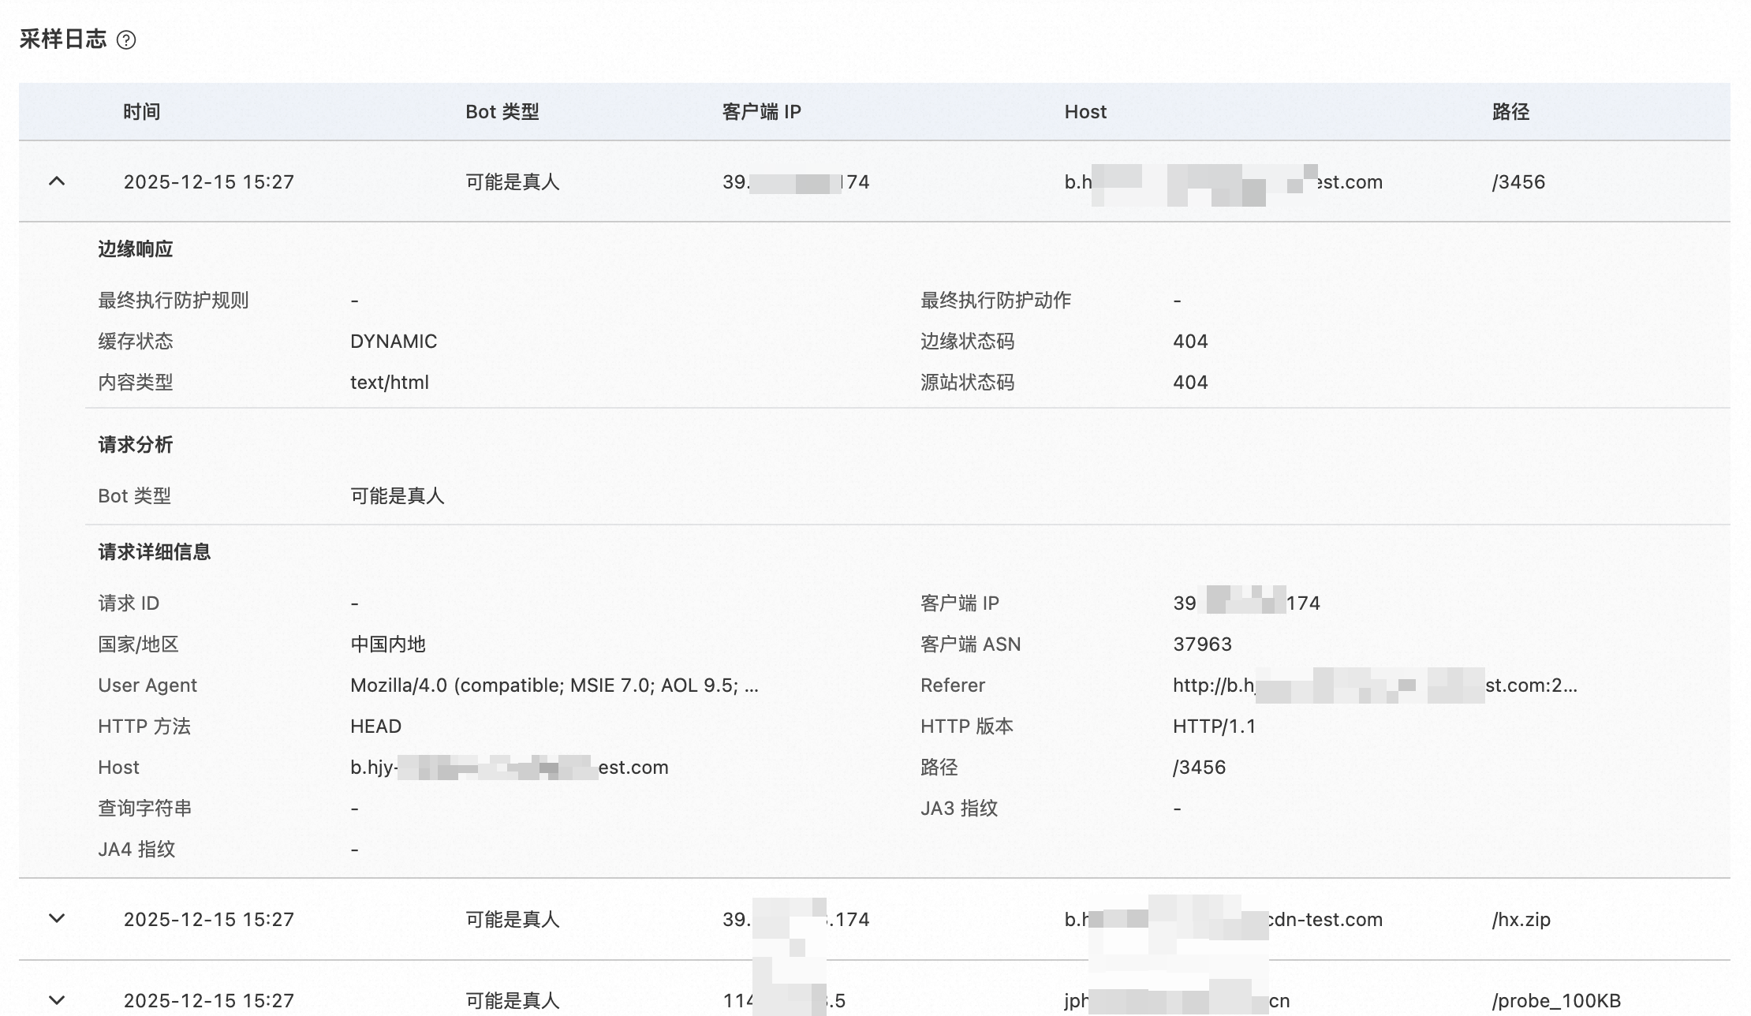1751x1016 pixels.
Task: Click the 客户端 ASN value 37963
Action: (1202, 644)
